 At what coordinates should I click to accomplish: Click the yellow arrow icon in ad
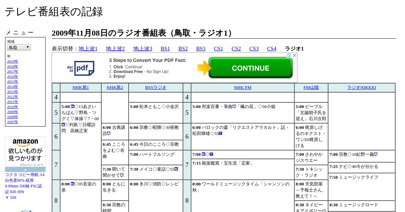204,68
